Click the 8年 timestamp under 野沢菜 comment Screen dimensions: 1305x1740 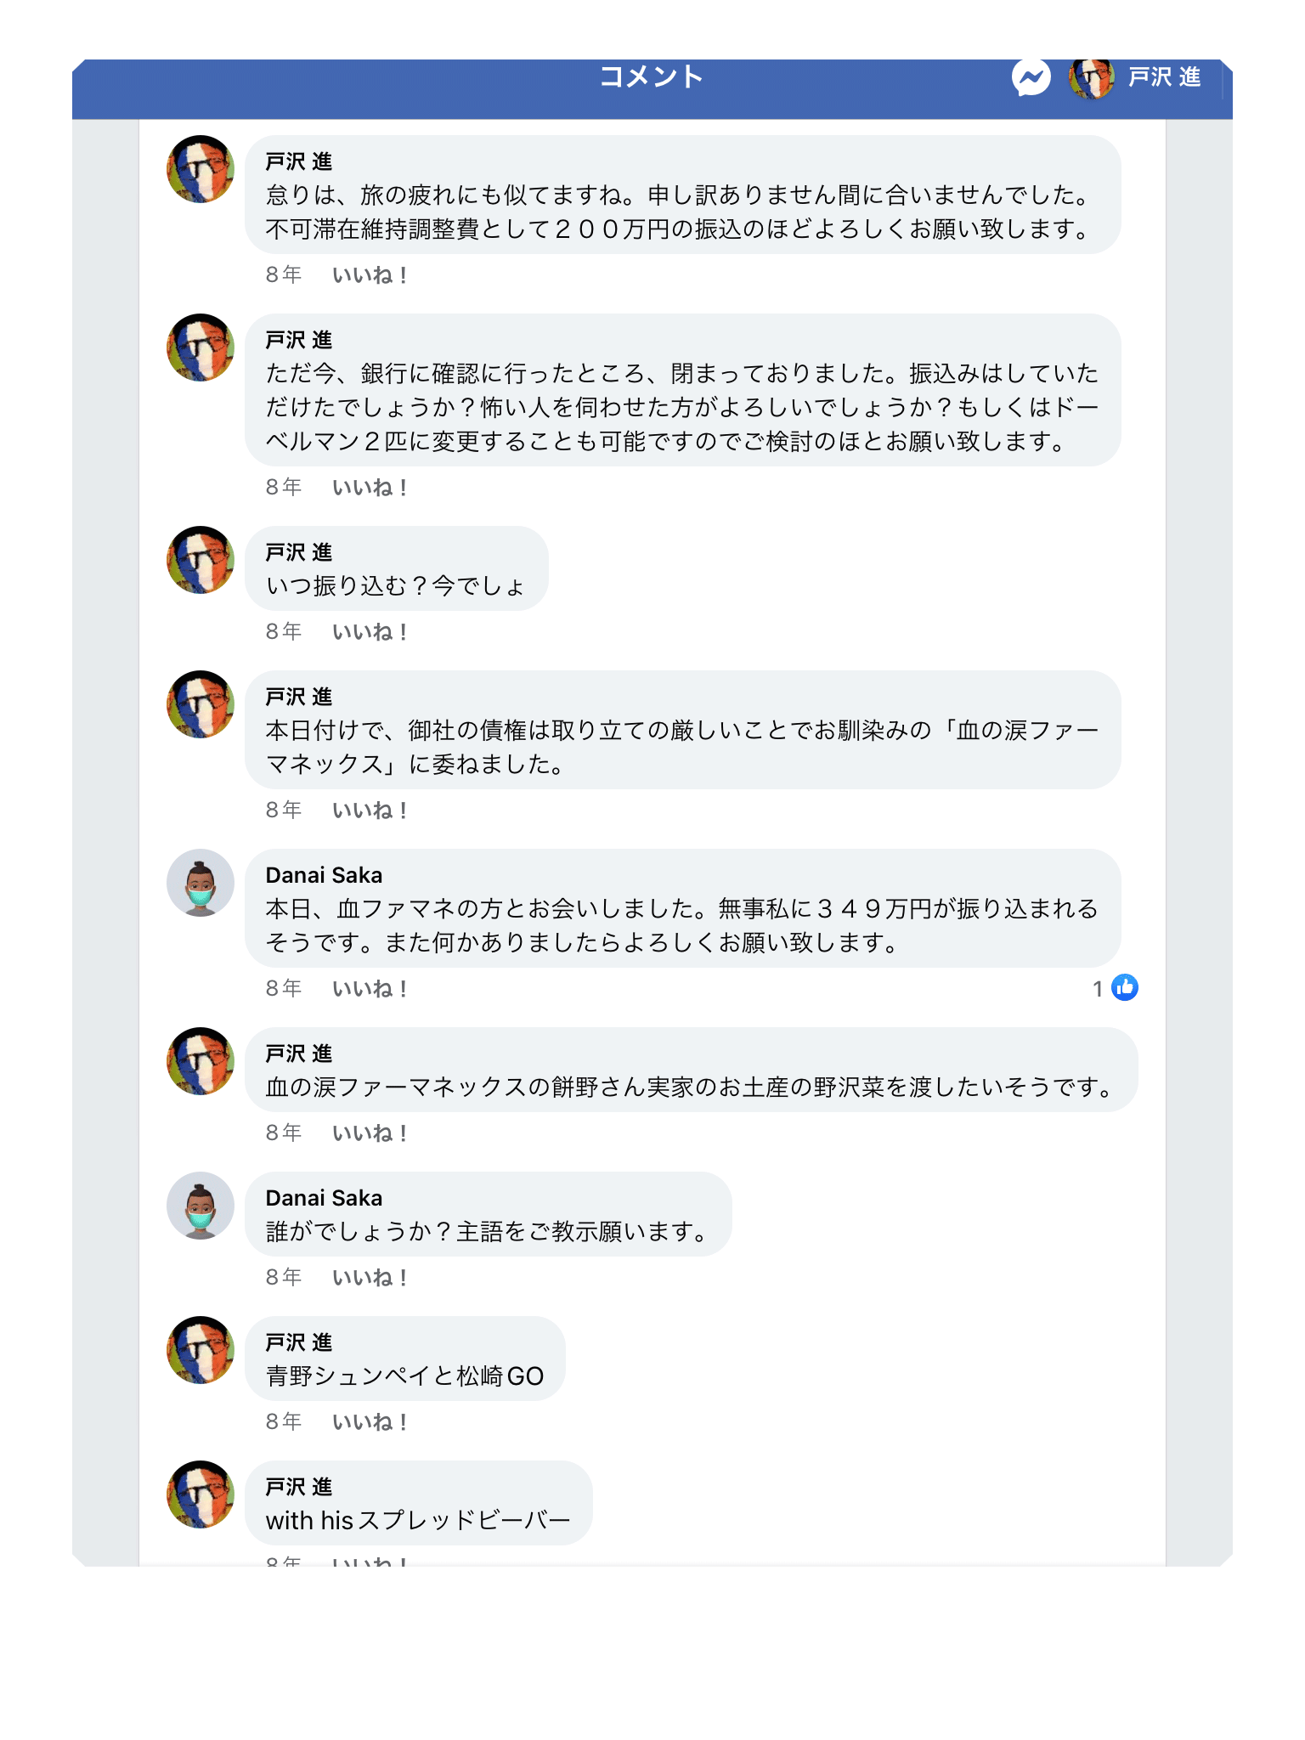284,1133
